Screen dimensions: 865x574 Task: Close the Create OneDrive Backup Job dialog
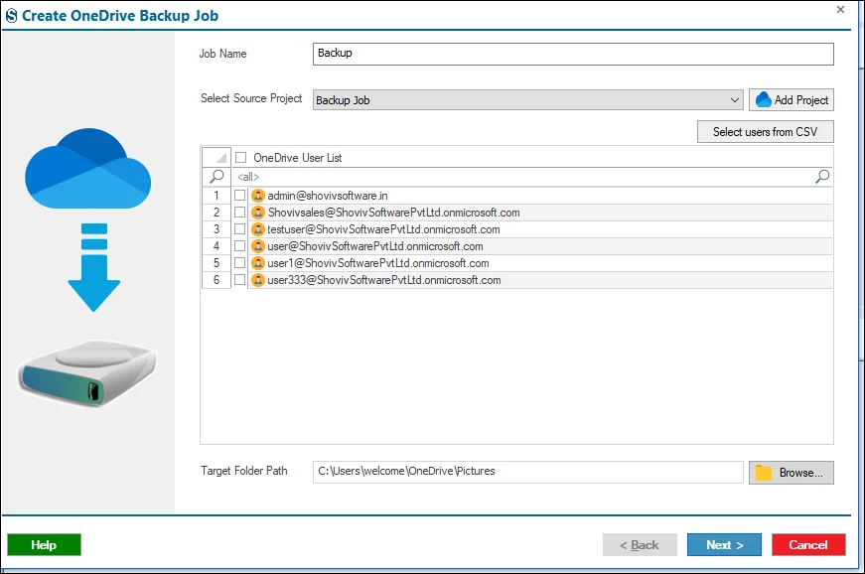pyautogui.click(x=840, y=9)
